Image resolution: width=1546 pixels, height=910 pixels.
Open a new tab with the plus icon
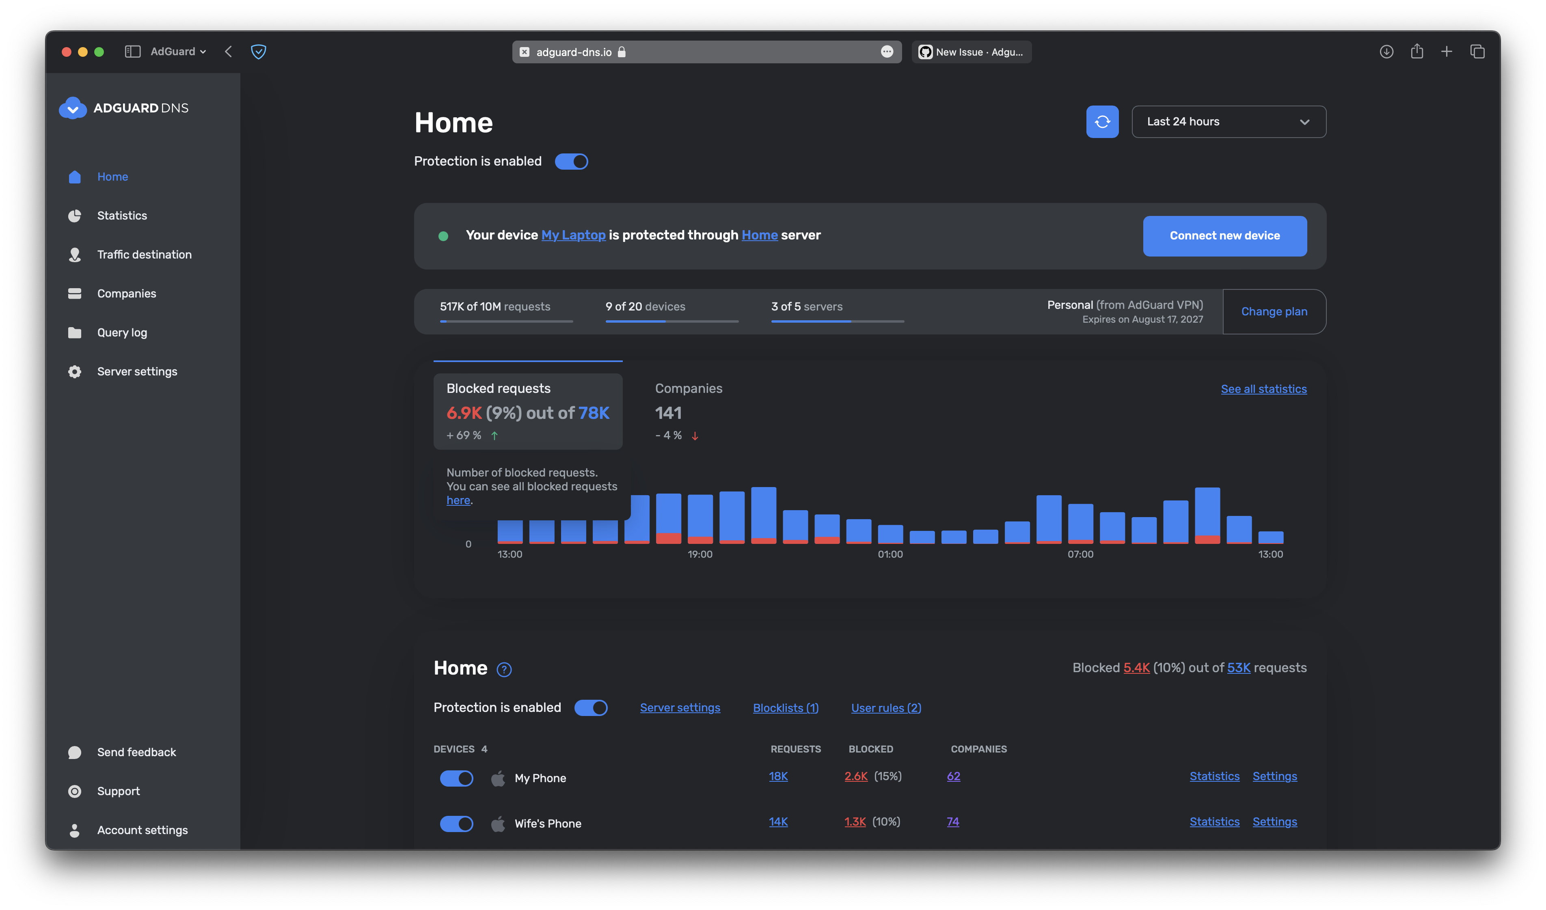click(x=1447, y=52)
